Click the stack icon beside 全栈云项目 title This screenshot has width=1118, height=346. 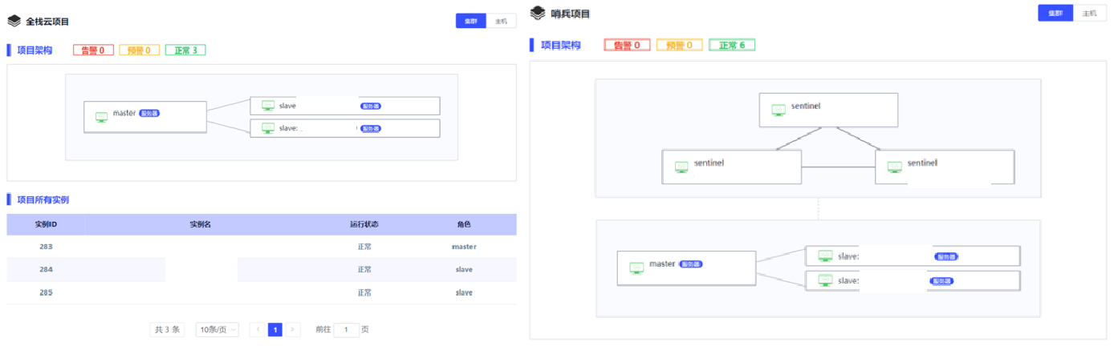pyautogui.click(x=14, y=21)
